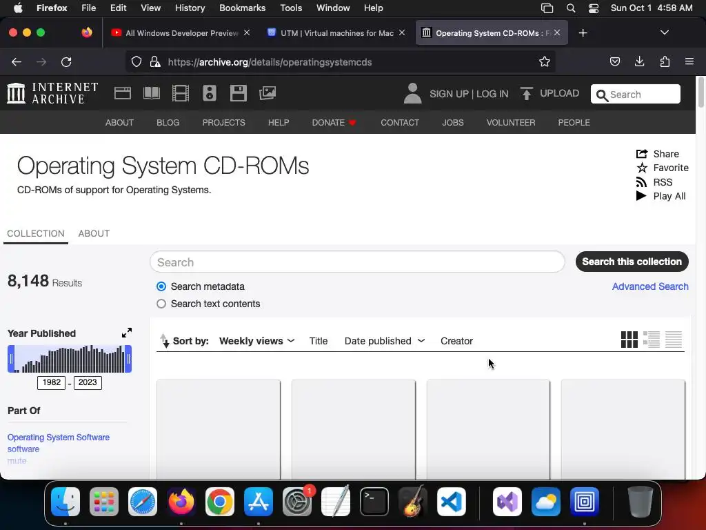This screenshot has width=706, height=530.
Task: Open the Audio speaker icon
Action: point(210,93)
